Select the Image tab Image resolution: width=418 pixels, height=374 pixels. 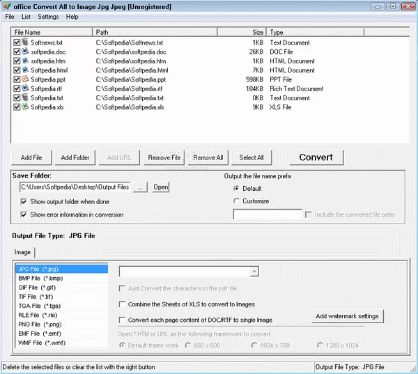pos(22,252)
